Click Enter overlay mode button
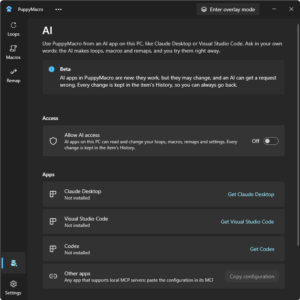Screen dimensions: 300x300 pyautogui.click(x=228, y=9)
